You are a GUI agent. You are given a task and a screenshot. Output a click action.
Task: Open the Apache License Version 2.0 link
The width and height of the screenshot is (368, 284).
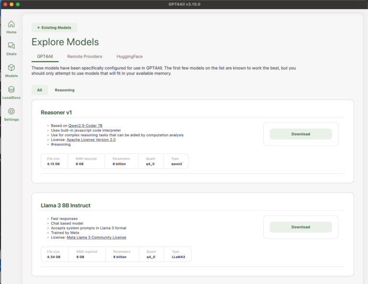91,140
